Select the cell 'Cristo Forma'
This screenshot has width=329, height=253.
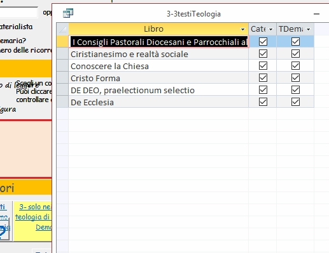point(158,78)
